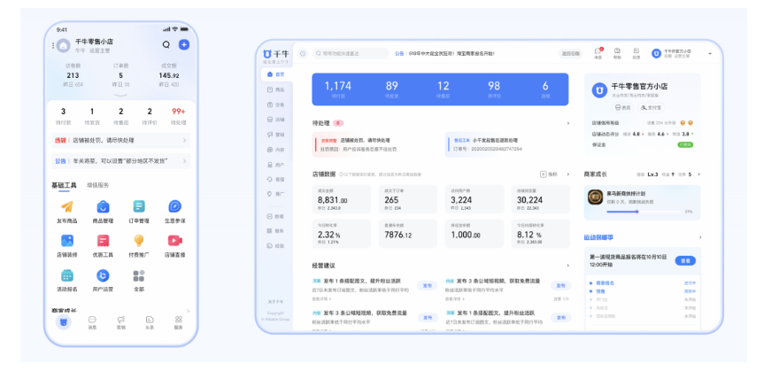Open 全部 grid icon on mobile
This screenshot has height=371, width=779.
point(139,275)
